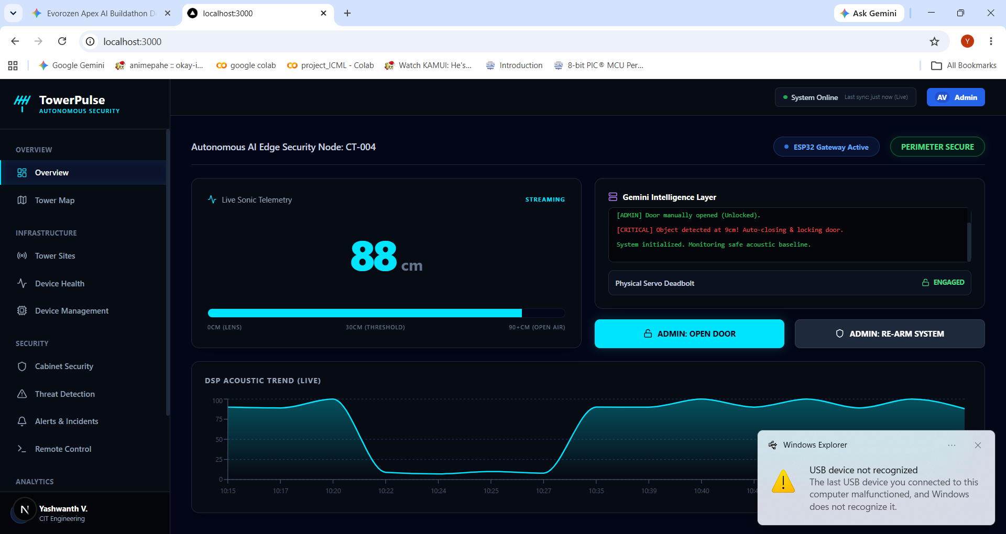Go to Device Health section
The height and width of the screenshot is (534, 1006).
tap(84, 284)
